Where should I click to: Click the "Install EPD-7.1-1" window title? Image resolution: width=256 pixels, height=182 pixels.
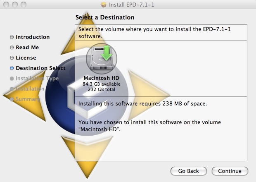131,5
